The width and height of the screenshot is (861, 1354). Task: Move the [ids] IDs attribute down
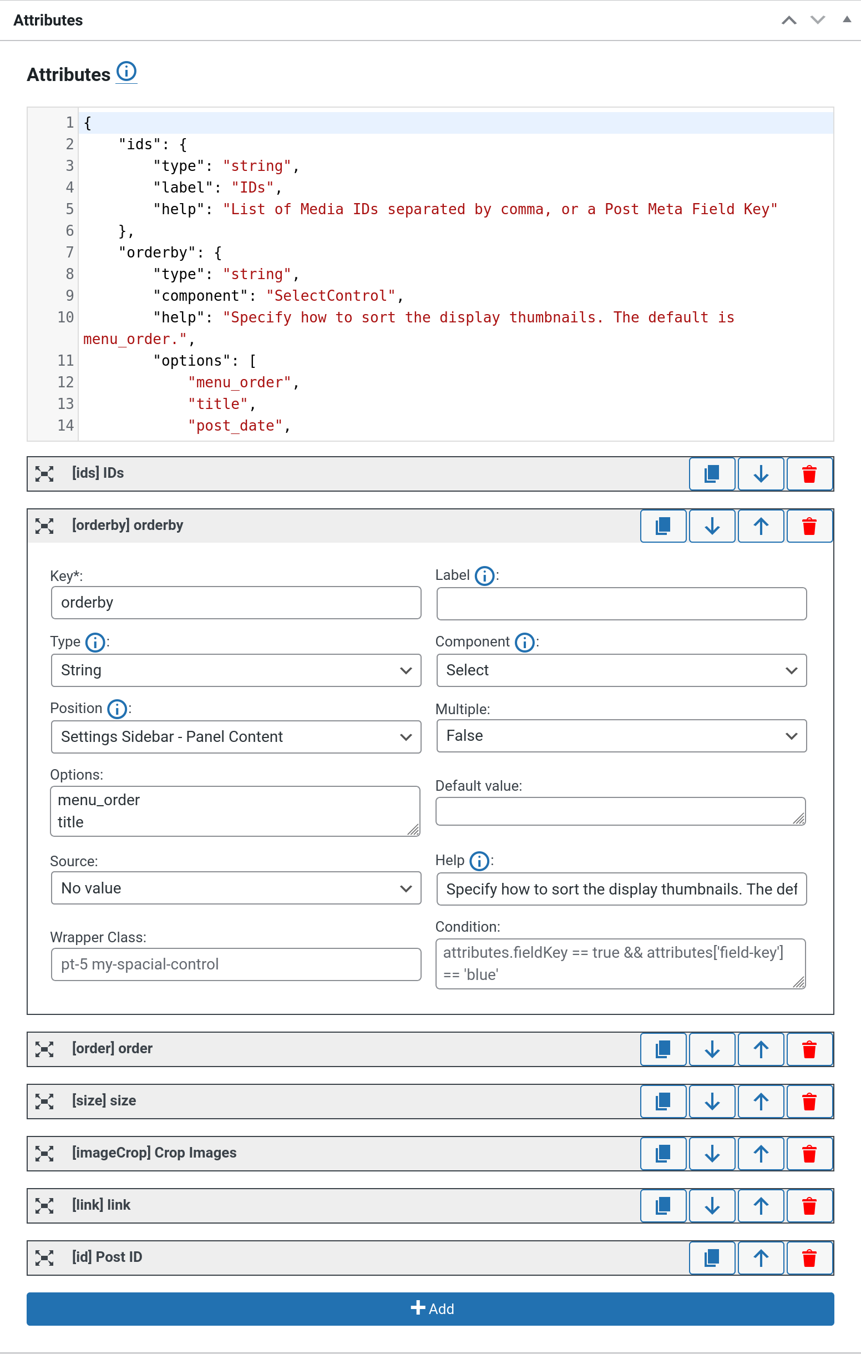(761, 474)
